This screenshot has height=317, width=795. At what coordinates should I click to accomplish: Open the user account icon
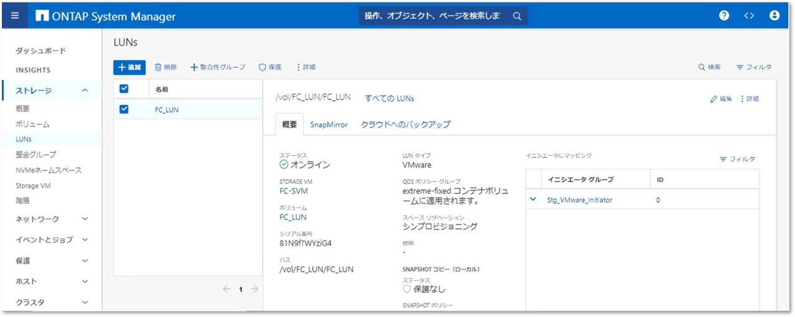click(x=774, y=16)
